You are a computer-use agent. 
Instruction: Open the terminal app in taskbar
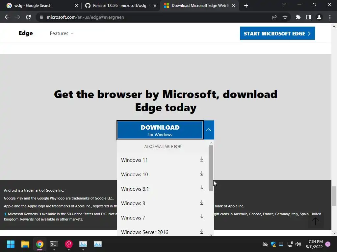54,244
